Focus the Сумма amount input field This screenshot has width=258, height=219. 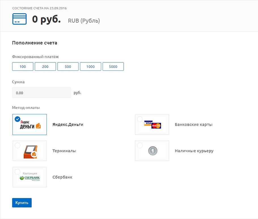click(41, 93)
